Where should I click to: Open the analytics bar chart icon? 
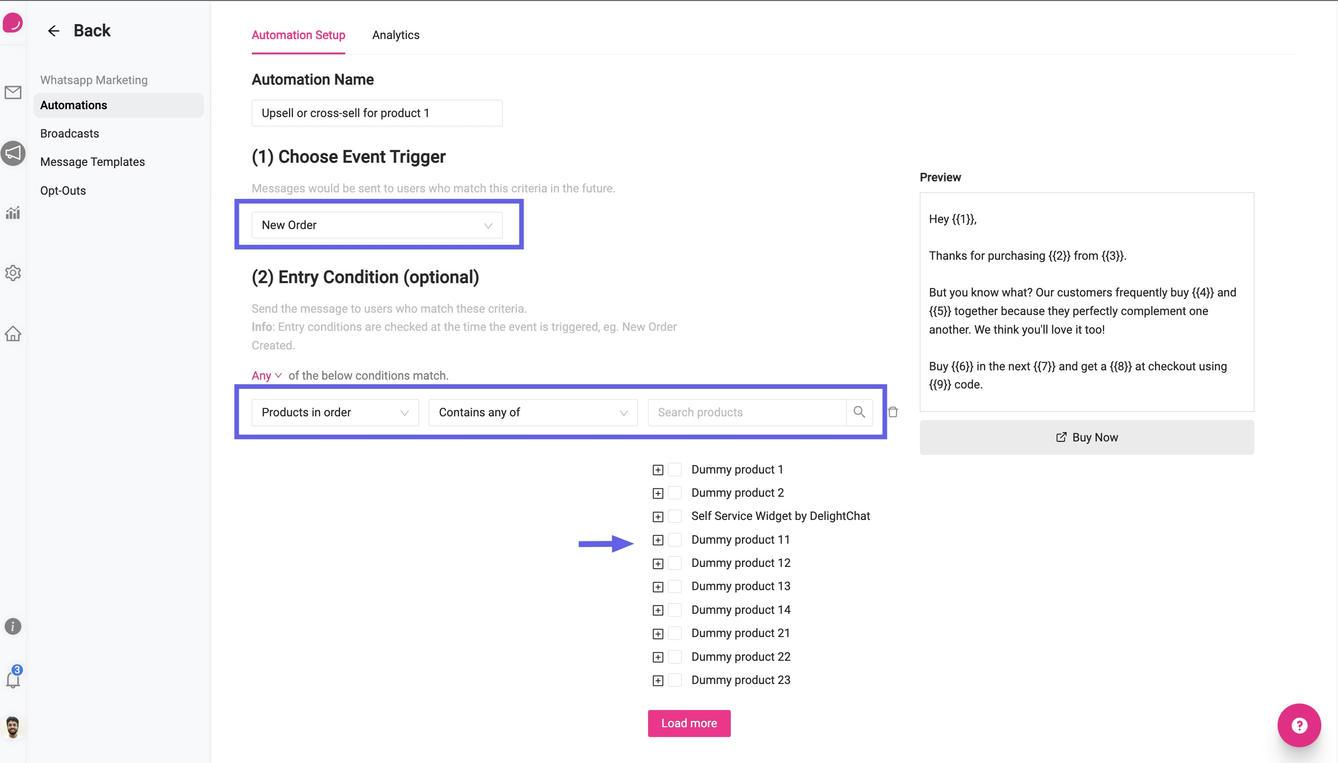13,212
